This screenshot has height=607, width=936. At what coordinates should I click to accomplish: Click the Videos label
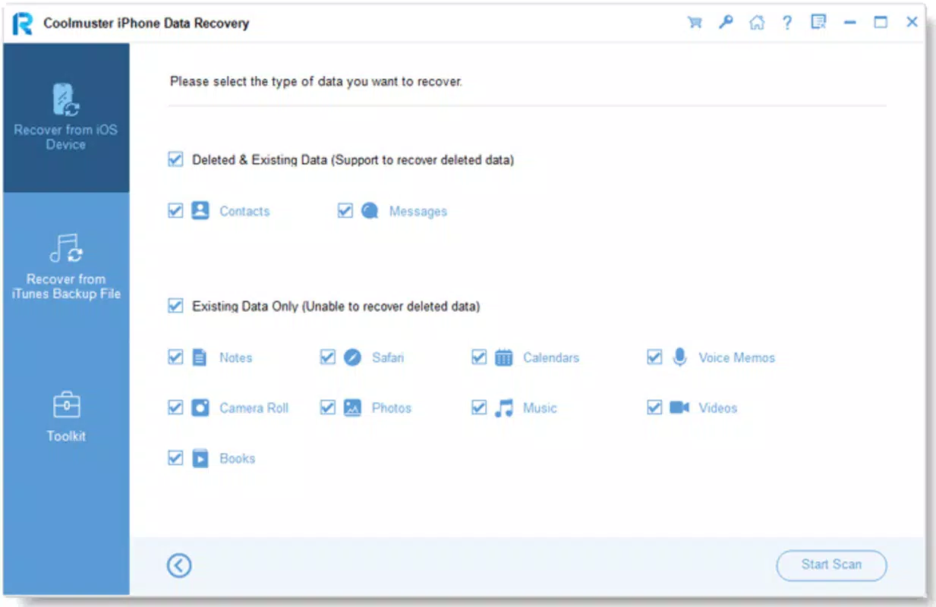(717, 408)
